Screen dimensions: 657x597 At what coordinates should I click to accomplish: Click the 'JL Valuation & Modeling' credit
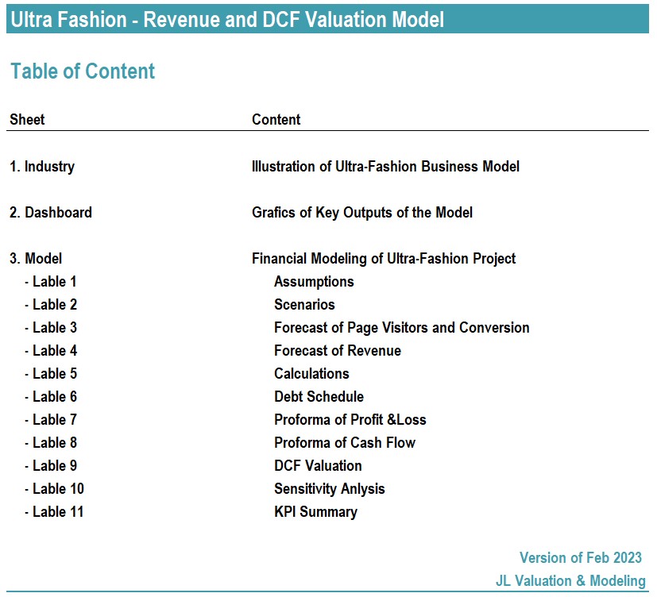point(570,580)
